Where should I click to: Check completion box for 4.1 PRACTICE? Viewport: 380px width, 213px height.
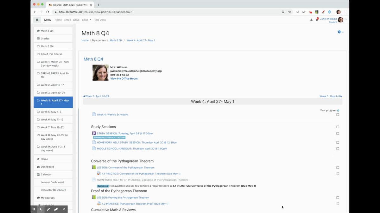coord(338,173)
